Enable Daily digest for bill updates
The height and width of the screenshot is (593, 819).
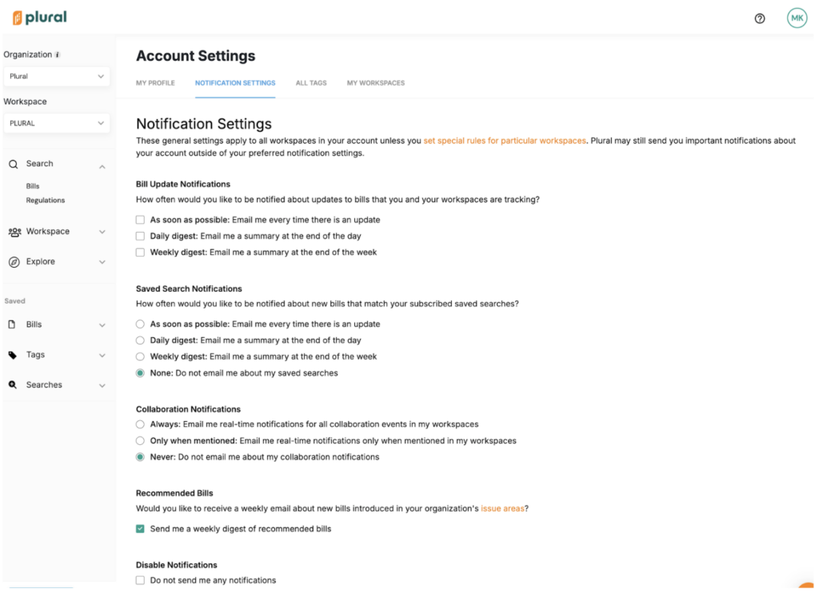(x=141, y=237)
